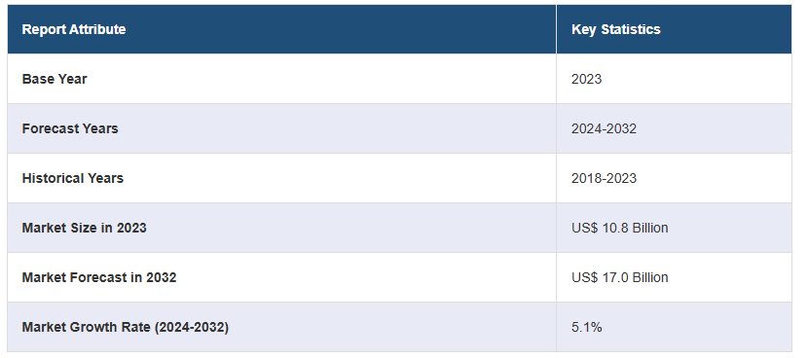Click the (2024-2032) text in growth rate label
This screenshot has height=358, width=808.
[192, 327]
